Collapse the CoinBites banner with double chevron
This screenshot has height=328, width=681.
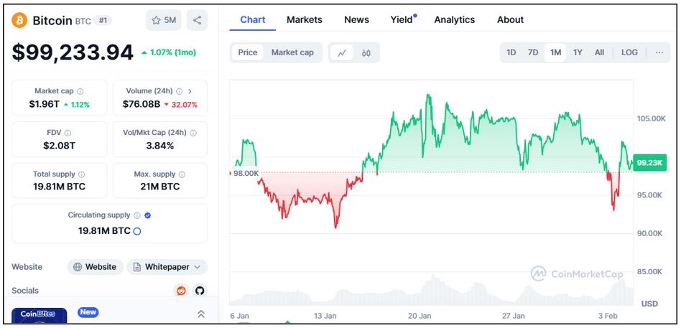[200, 314]
